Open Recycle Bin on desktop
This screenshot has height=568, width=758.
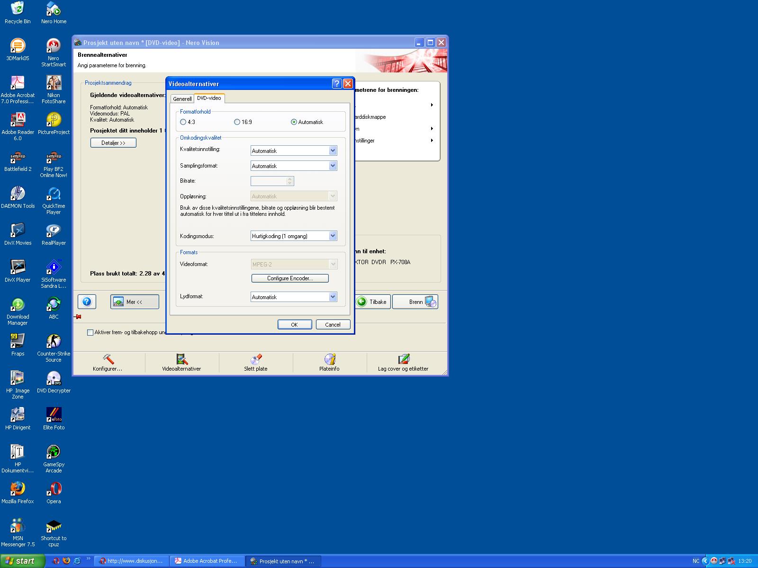18,13
